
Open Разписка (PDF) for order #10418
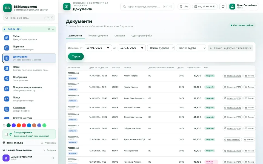[x=233, y=108]
